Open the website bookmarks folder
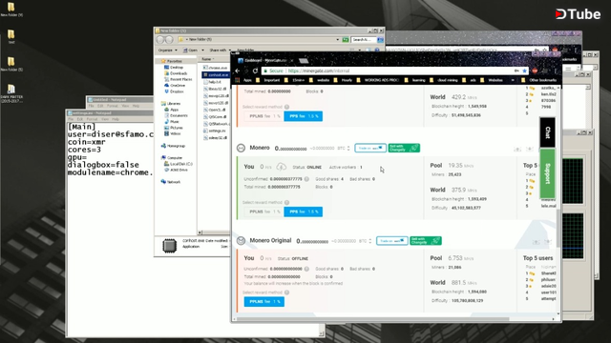This screenshot has height=343, width=611. pos(320,80)
